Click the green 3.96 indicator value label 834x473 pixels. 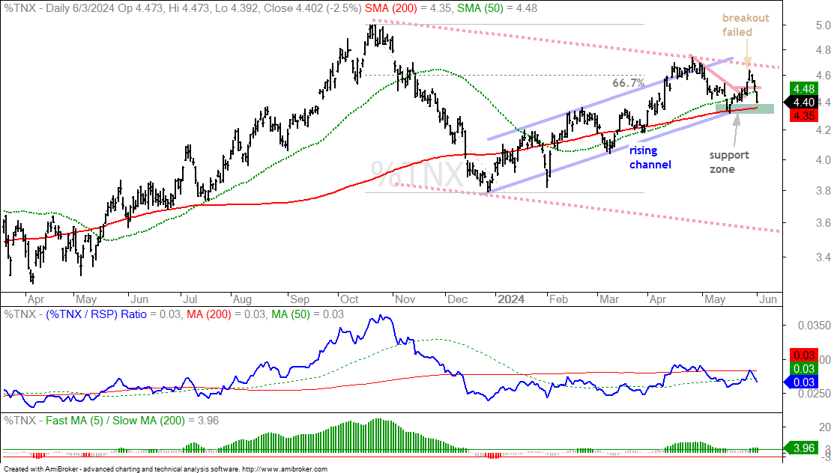click(801, 448)
